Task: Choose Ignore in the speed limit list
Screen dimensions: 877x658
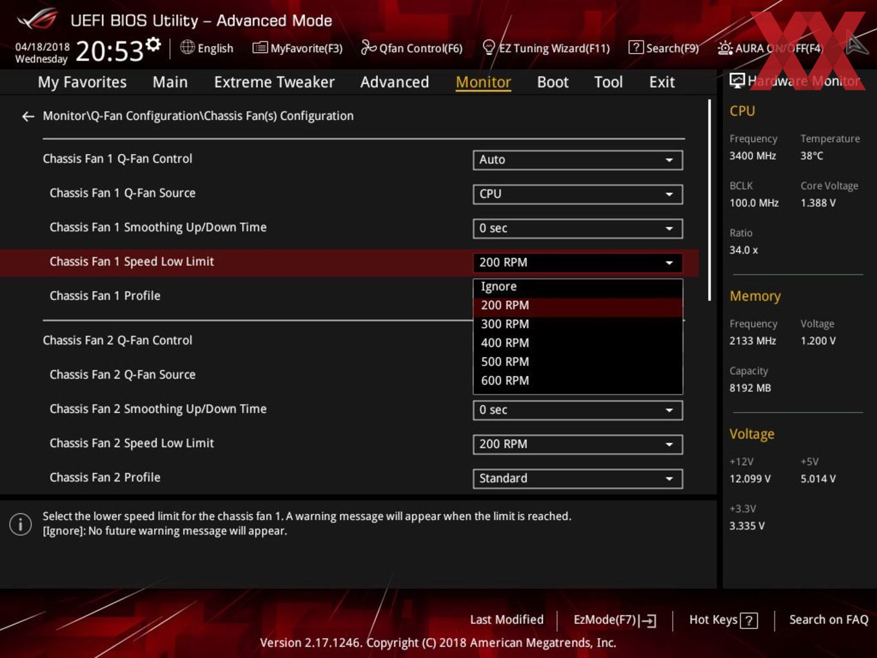Action: [578, 286]
